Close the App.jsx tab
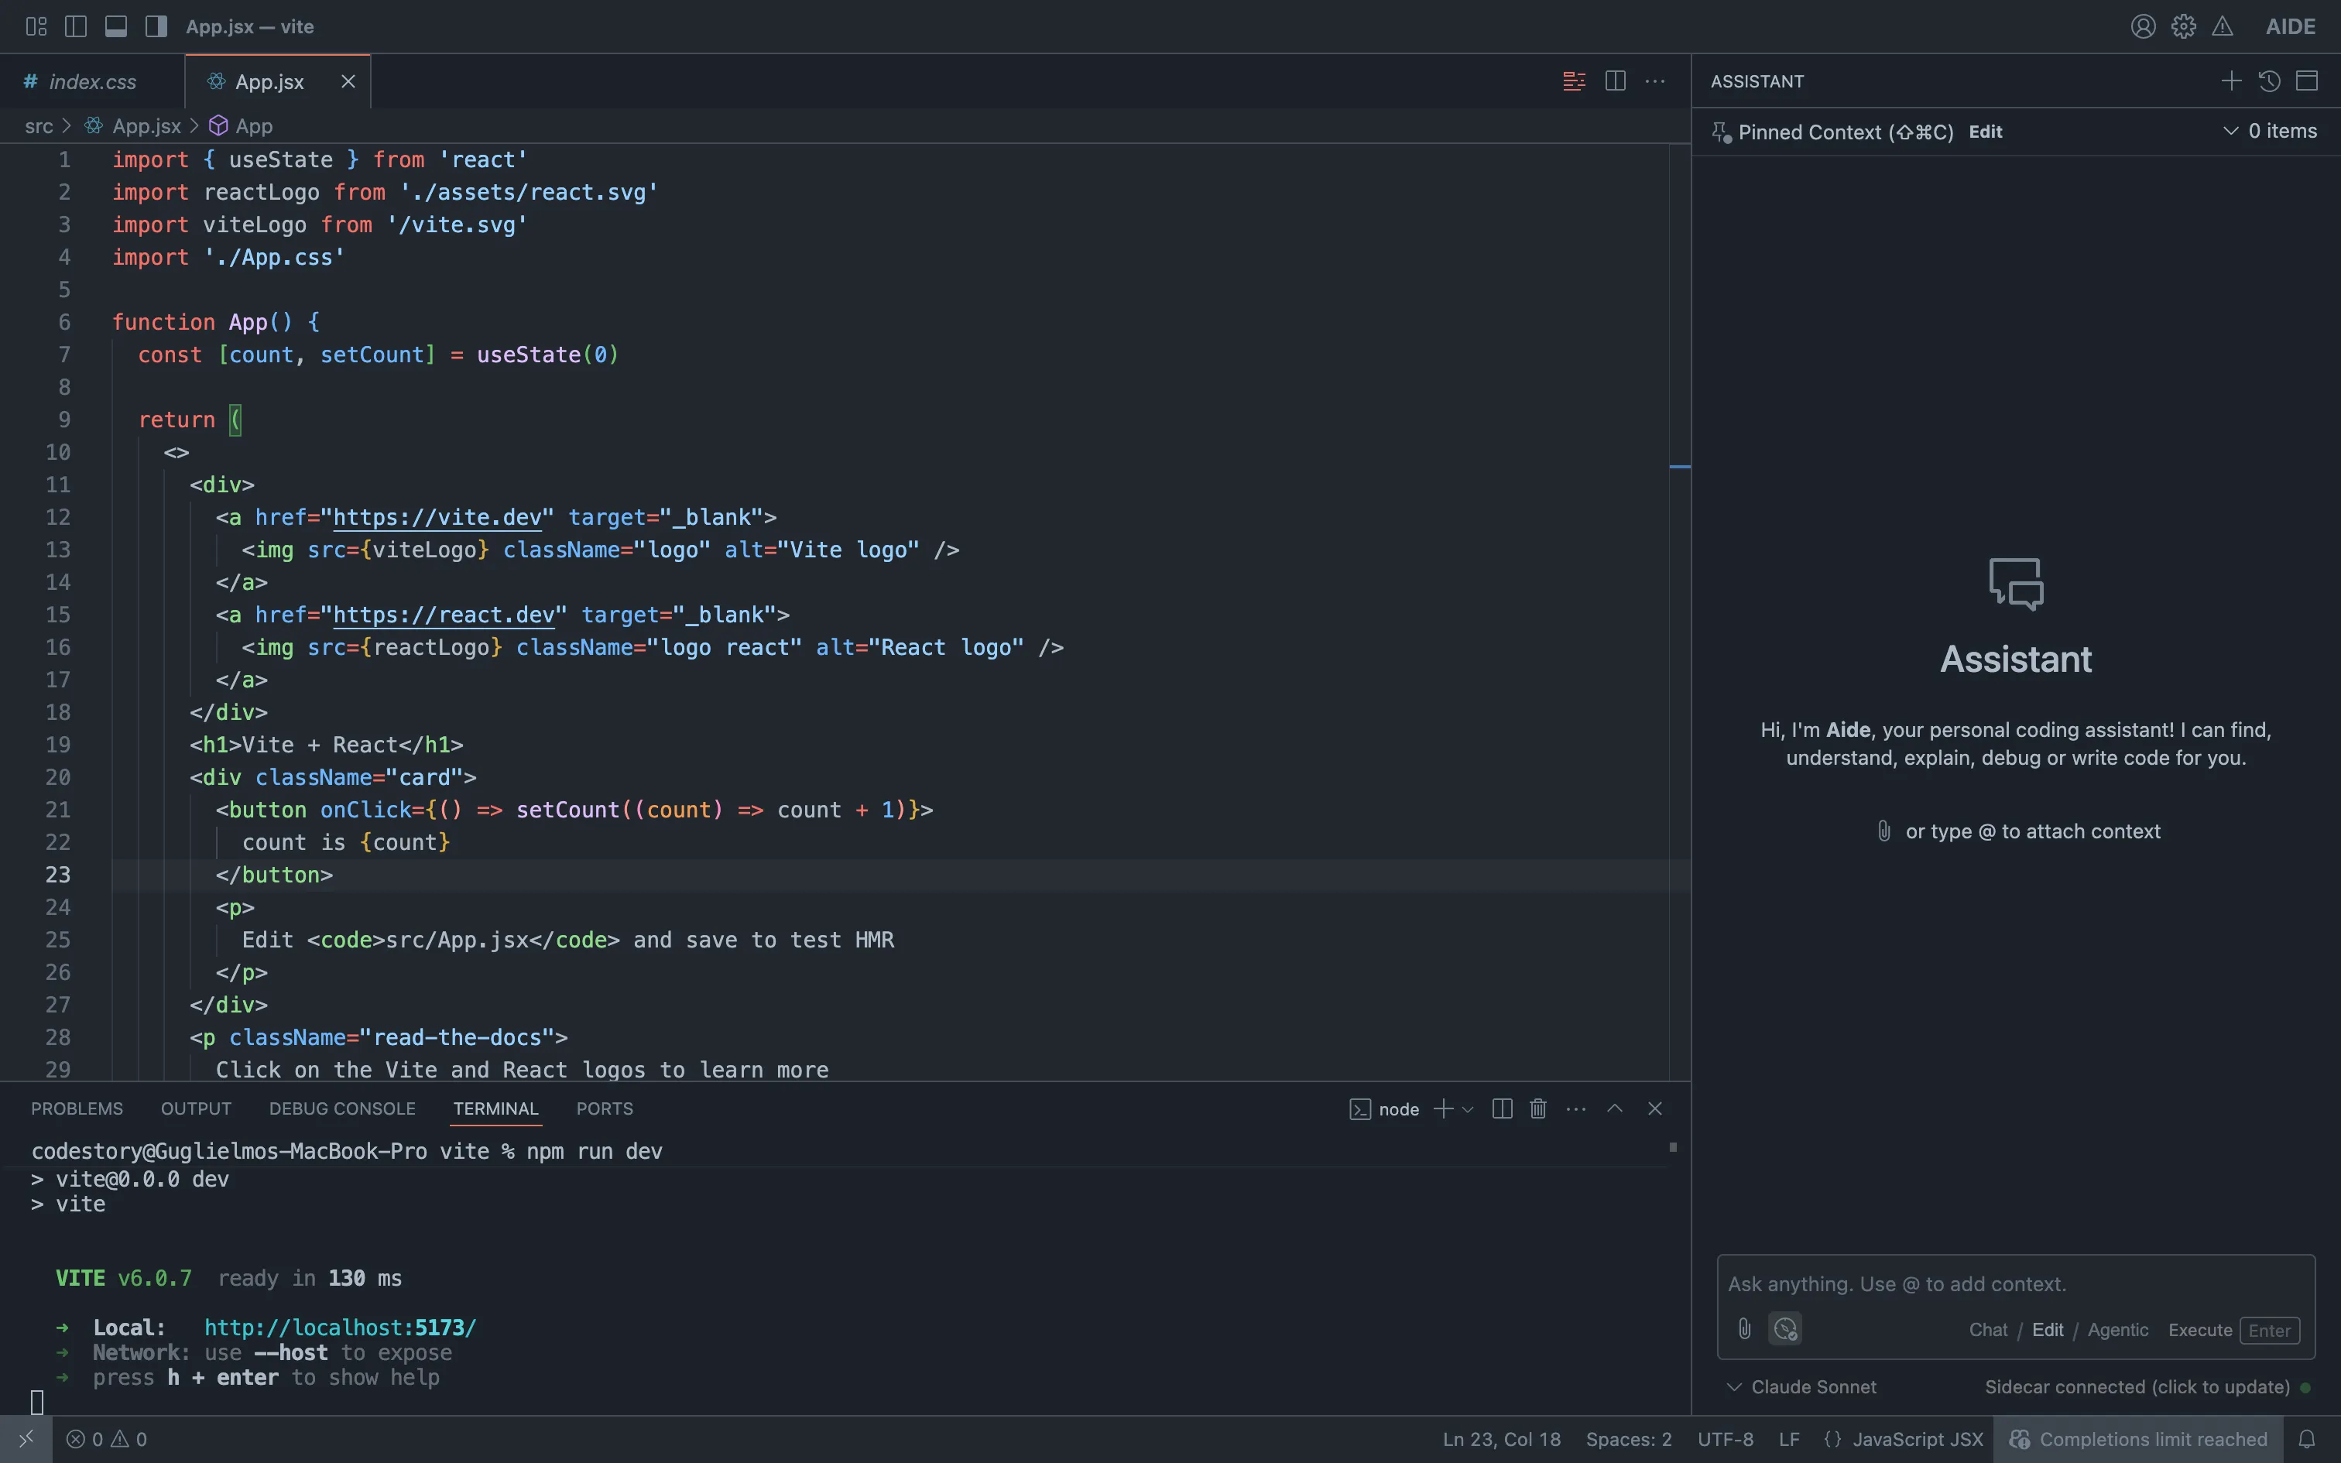Image resolution: width=2341 pixels, height=1463 pixels. (348, 82)
